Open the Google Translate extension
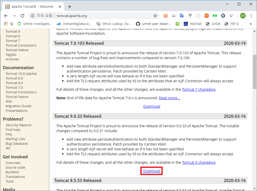Viewport: 257px width, 191px height. (x=182, y=16)
